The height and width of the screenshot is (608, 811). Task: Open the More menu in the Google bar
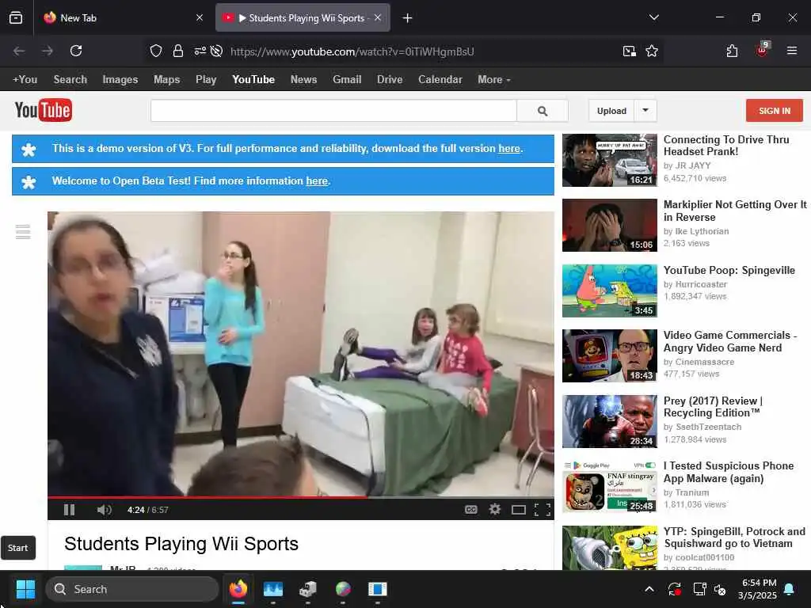494,80
